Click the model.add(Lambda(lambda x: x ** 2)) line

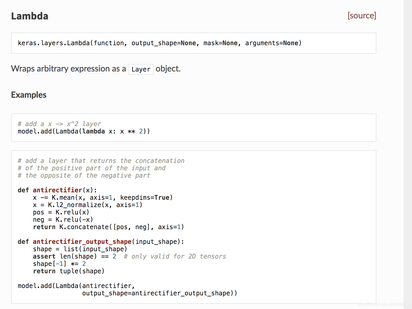(84, 131)
